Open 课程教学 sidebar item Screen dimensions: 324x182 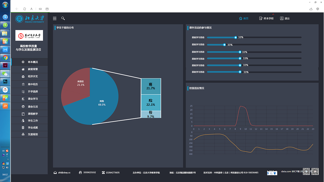(x=29, y=114)
